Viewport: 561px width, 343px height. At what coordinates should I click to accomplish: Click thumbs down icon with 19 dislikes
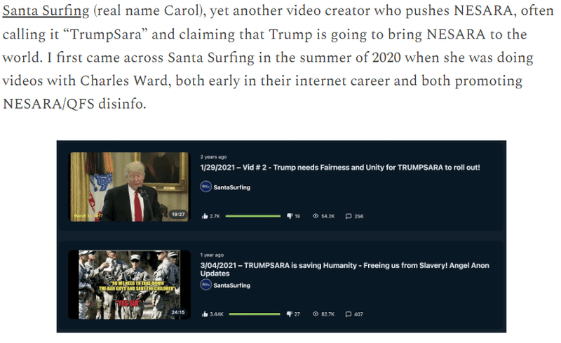click(x=290, y=216)
